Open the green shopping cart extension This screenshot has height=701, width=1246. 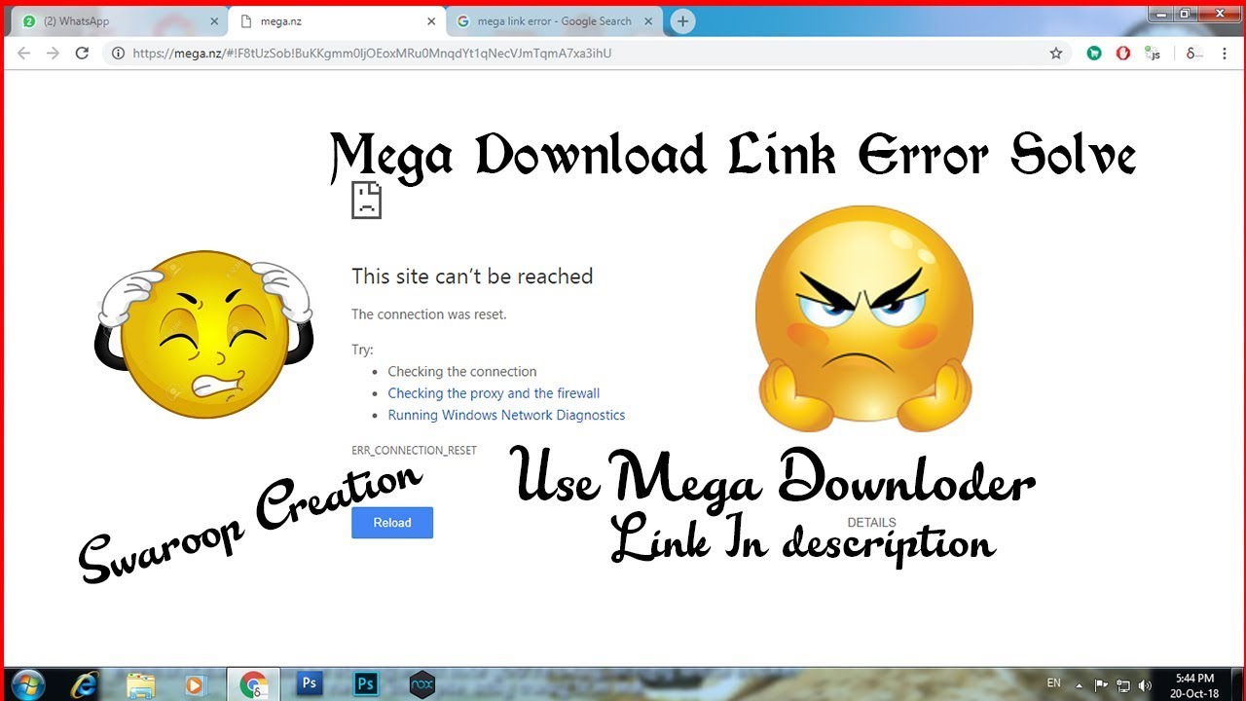[1094, 54]
